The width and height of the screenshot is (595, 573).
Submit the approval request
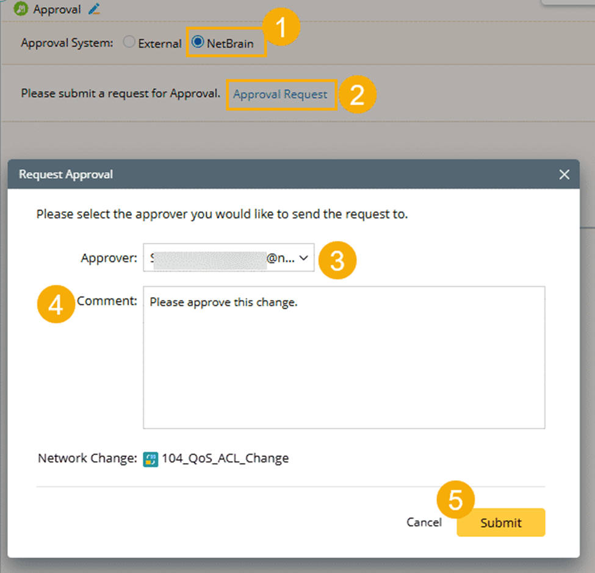point(500,522)
